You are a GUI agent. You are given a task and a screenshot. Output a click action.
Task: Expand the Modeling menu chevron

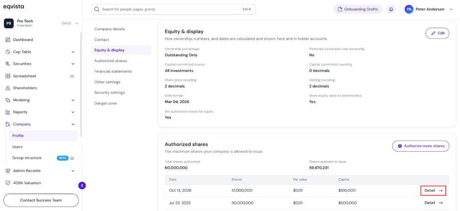click(x=73, y=100)
